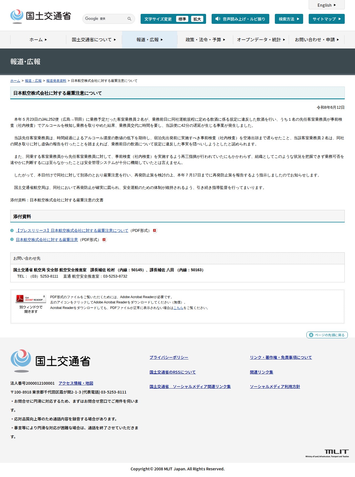Click the footer 国土交通省 logo

click(x=50, y=361)
